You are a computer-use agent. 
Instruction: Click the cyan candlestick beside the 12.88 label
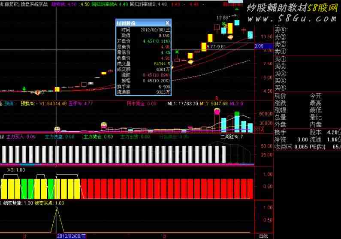236,22
